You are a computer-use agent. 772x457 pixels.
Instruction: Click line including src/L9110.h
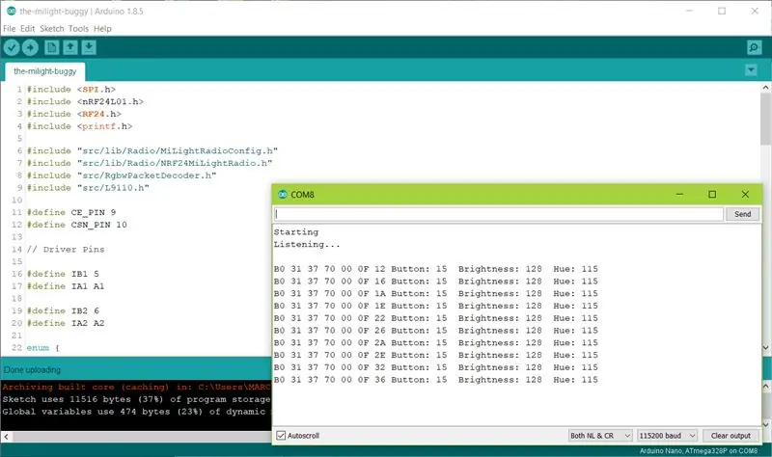coord(88,187)
